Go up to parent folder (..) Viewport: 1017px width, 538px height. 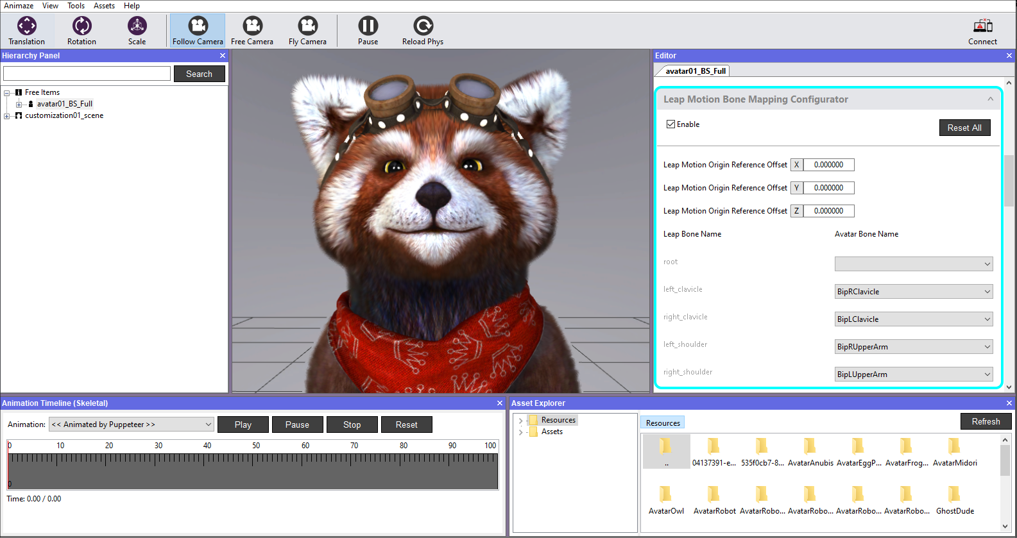(x=666, y=451)
